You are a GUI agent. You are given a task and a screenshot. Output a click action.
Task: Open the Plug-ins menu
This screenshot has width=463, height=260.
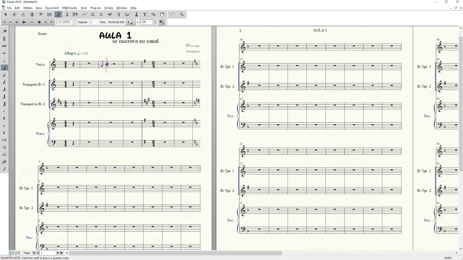pos(96,8)
